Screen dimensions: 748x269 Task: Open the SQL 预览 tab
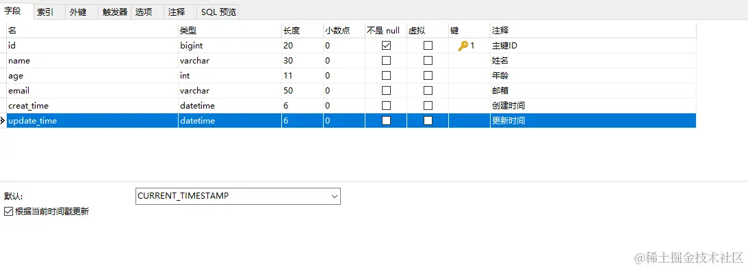pyautogui.click(x=218, y=12)
